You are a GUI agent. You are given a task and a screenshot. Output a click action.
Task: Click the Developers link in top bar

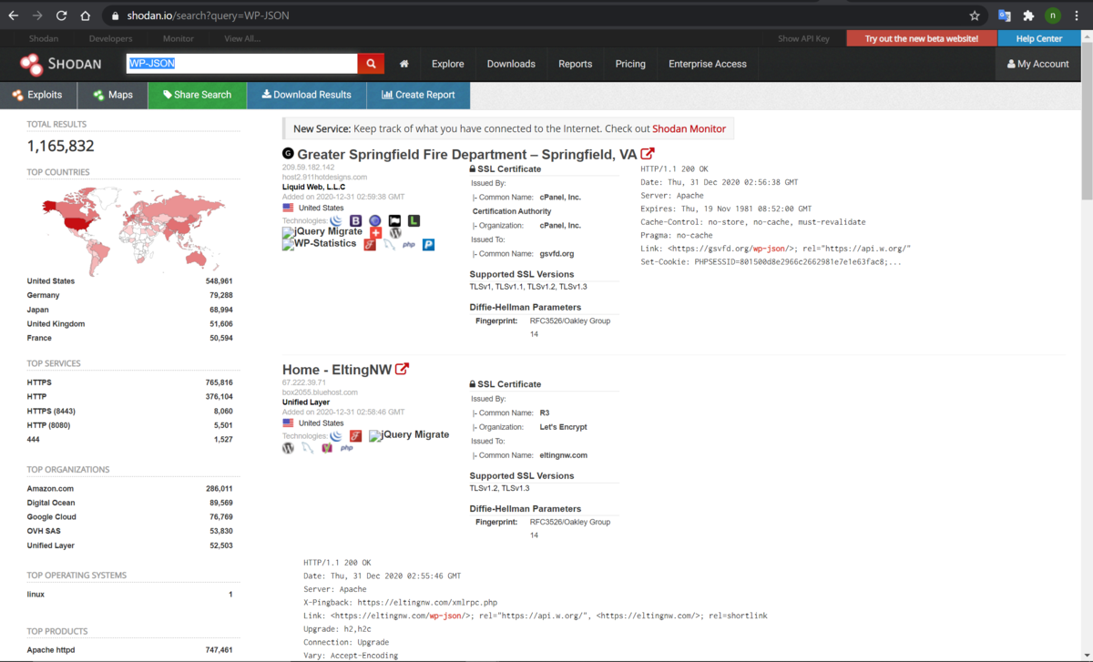click(x=111, y=38)
